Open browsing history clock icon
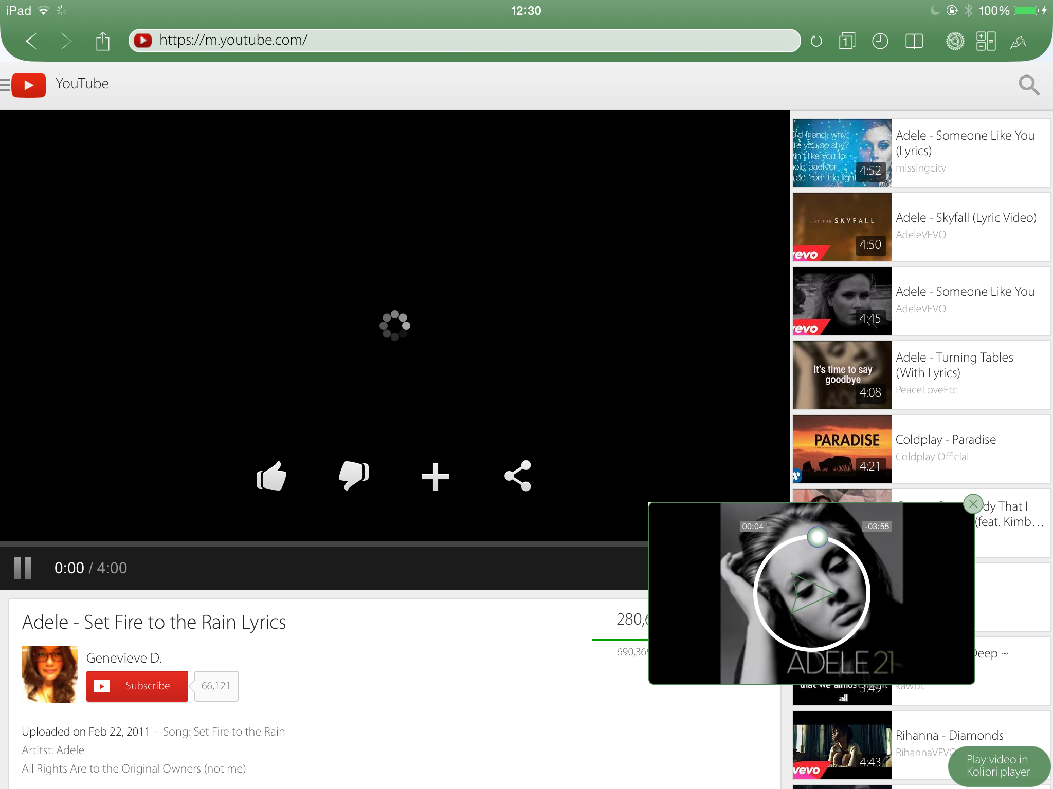The height and width of the screenshot is (789, 1053). [880, 41]
